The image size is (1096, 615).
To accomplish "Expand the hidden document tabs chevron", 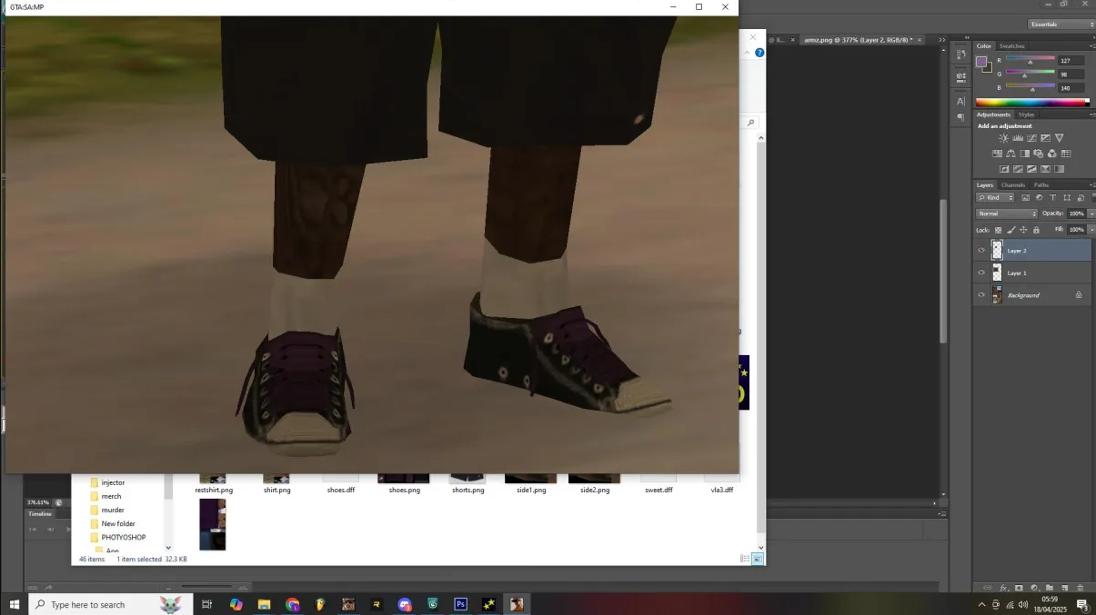I will (x=941, y=40).
